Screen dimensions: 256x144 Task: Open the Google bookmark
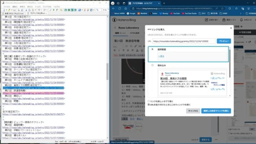(131, 13)
